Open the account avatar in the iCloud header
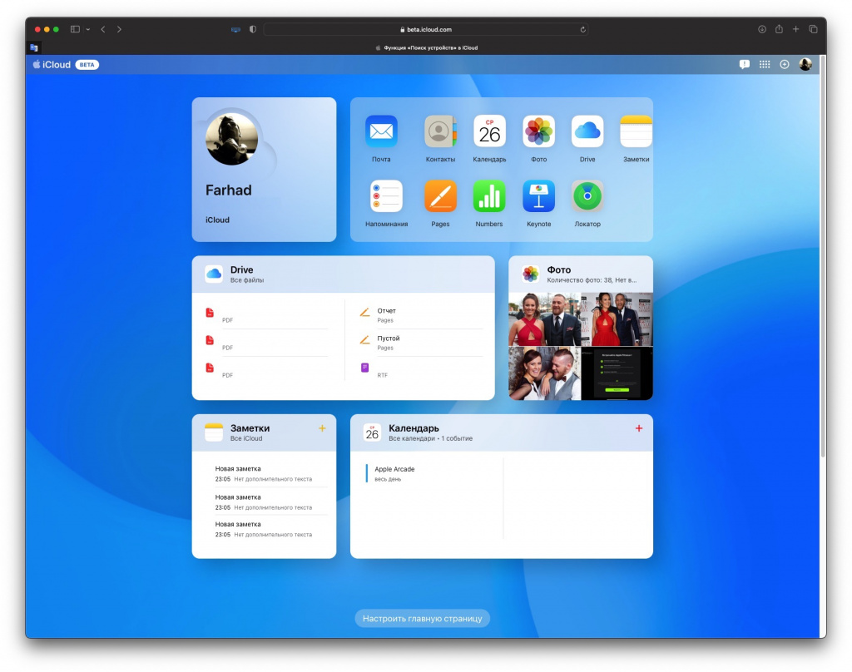The height and width of the screenshot is (672, 852). 805,65
